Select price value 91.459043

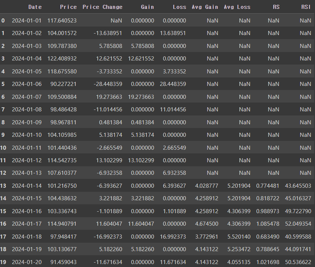(63, 262)
